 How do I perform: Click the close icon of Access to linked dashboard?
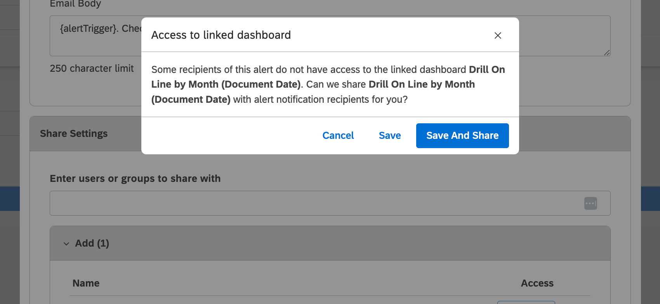498,35
